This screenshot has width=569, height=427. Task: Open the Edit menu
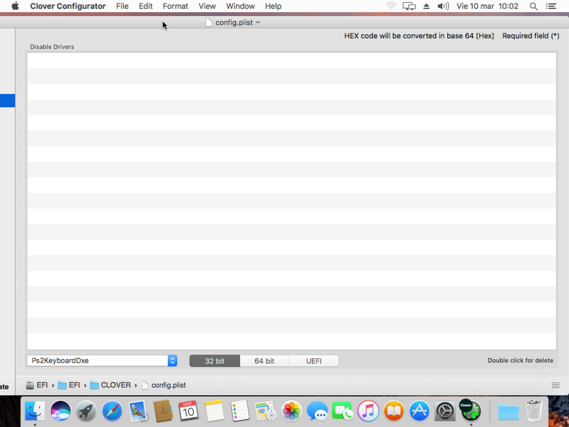[146, 6]
